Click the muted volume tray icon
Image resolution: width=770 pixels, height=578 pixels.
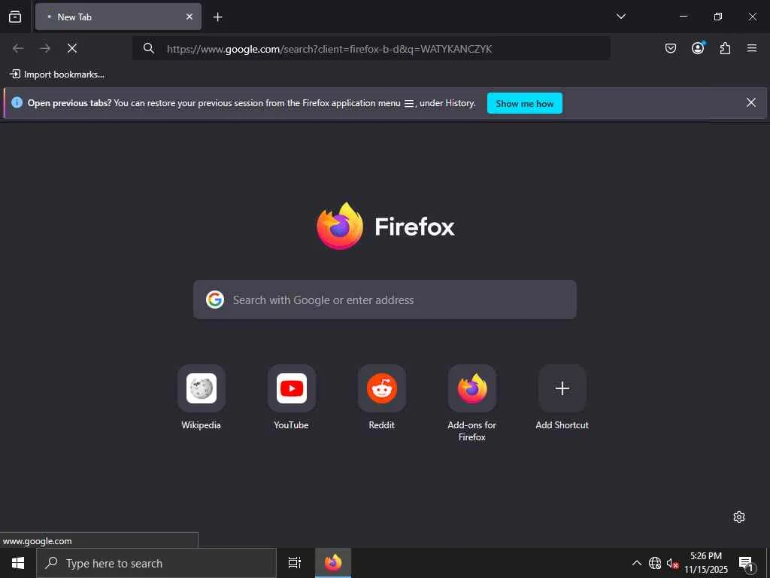pyautogui.click(x=672, y=563)
